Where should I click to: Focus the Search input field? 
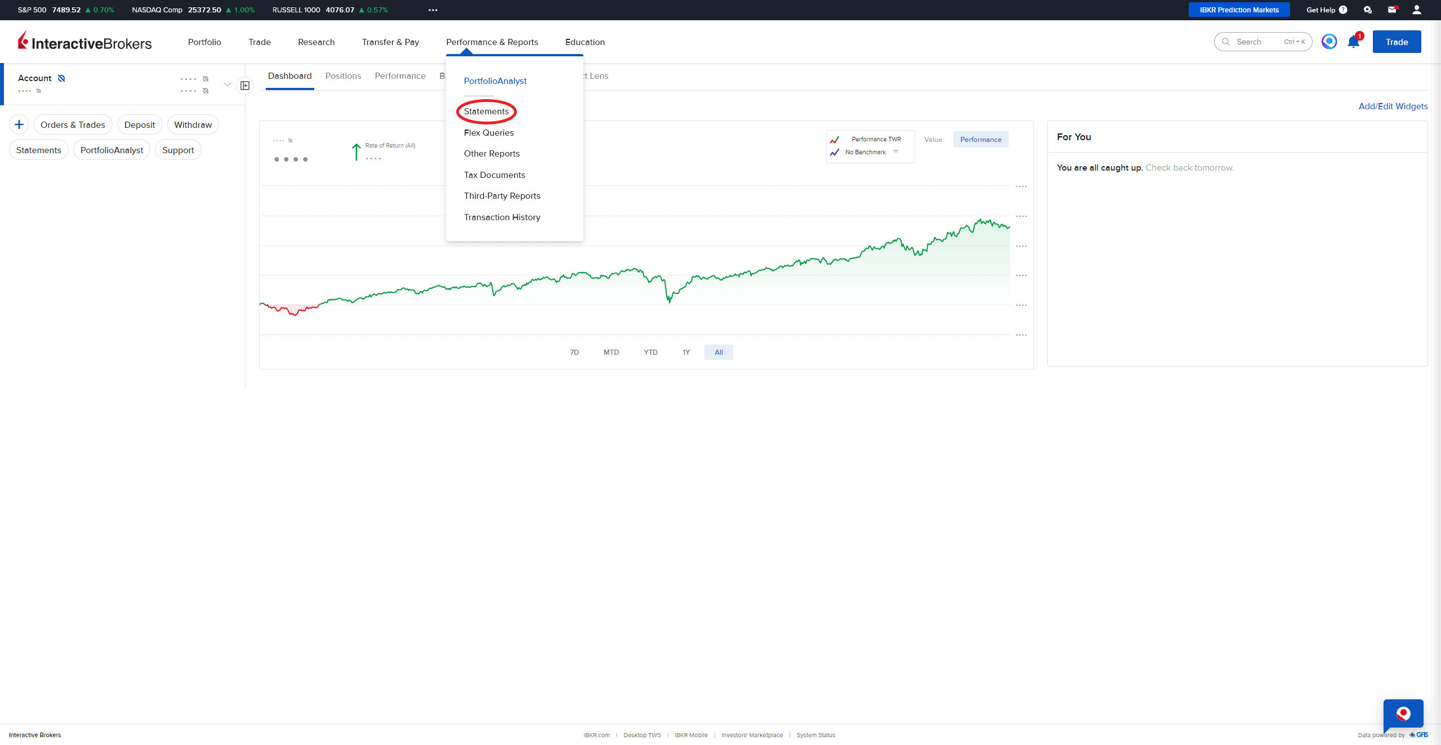[x=1263, y=42]
